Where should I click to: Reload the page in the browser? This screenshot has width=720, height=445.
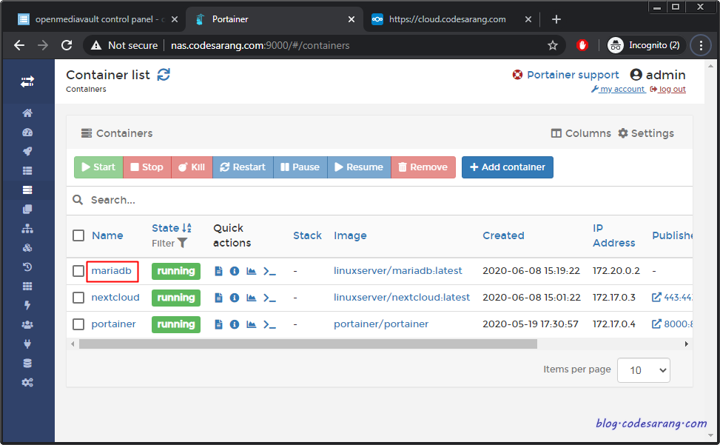pyautogui.click(x=67, y=45)
